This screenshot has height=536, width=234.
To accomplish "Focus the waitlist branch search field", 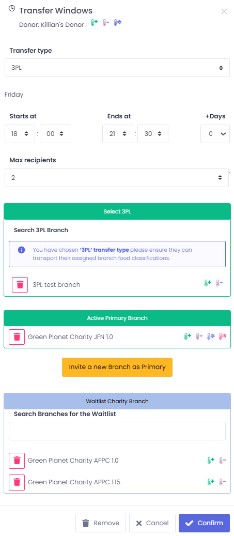I will [x=117, y=431].
